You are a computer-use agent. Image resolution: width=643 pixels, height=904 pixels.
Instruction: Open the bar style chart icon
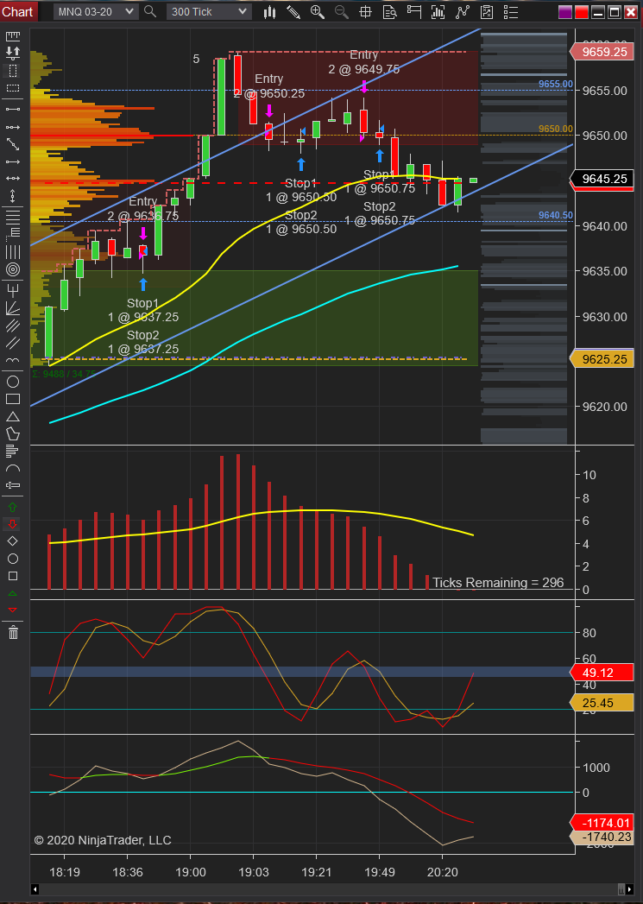[x=269, y=11]
